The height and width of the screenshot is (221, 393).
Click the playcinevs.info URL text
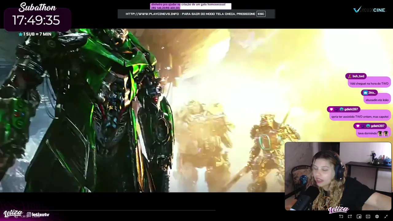click(x=152, y=14)
